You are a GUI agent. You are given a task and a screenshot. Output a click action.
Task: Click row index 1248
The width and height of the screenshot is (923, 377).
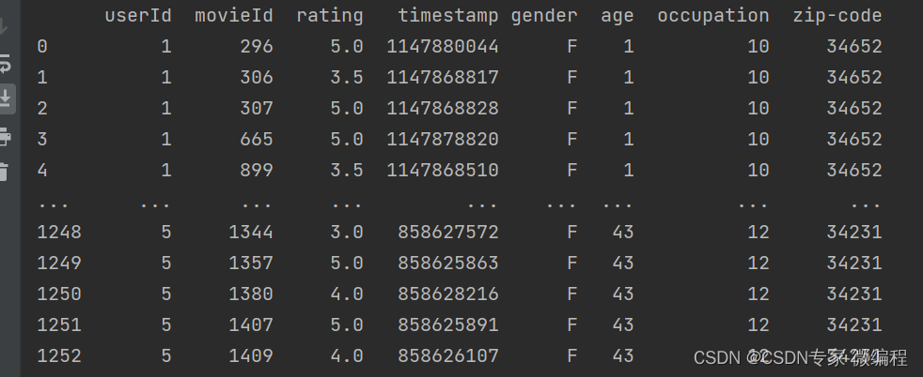tap(59, 232)
